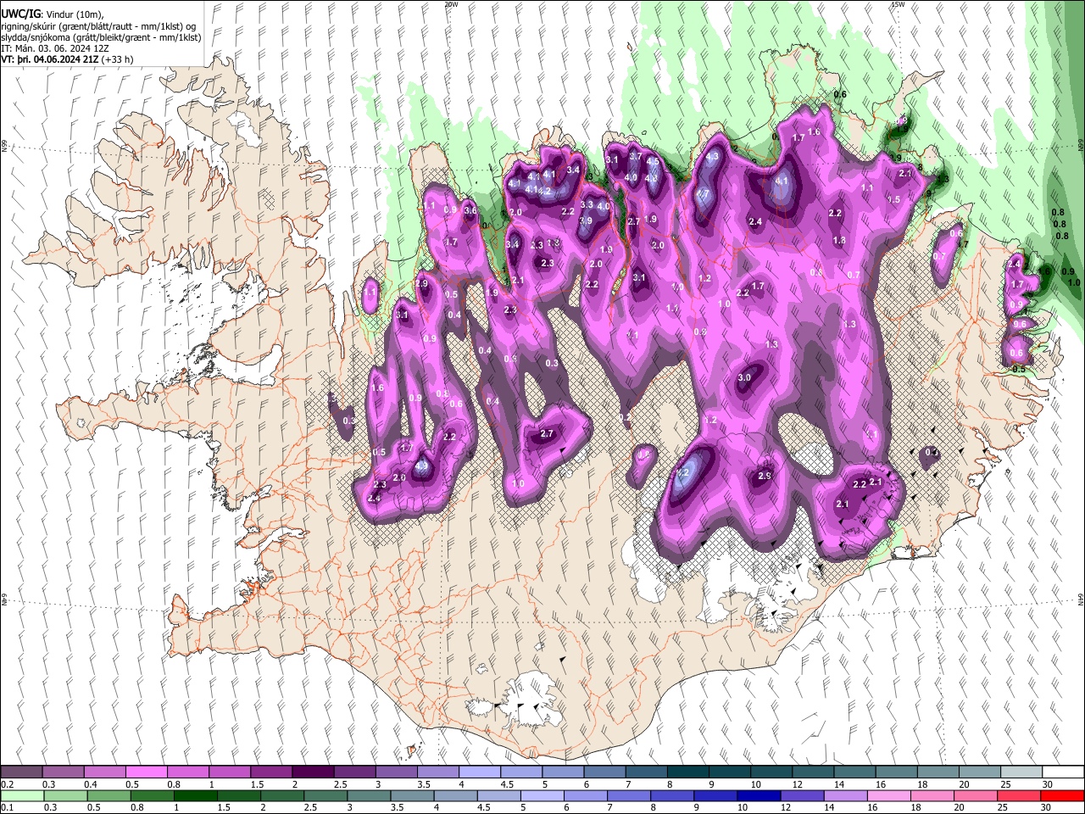Viewport: 1085px width, 814px height.
Task: Click the 0.2 label in upper legend
Action: tap(6, 784)
